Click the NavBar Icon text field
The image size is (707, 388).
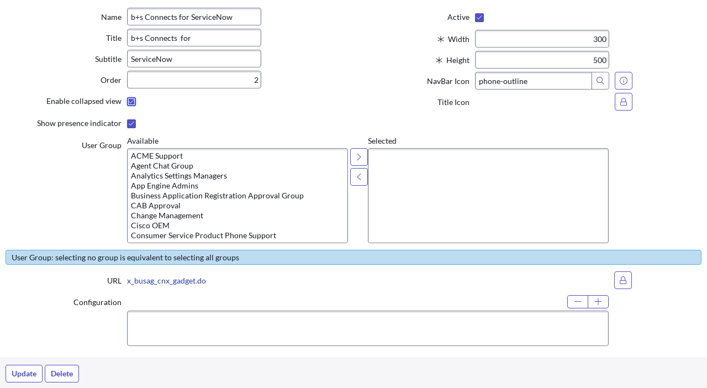(534, 81)
